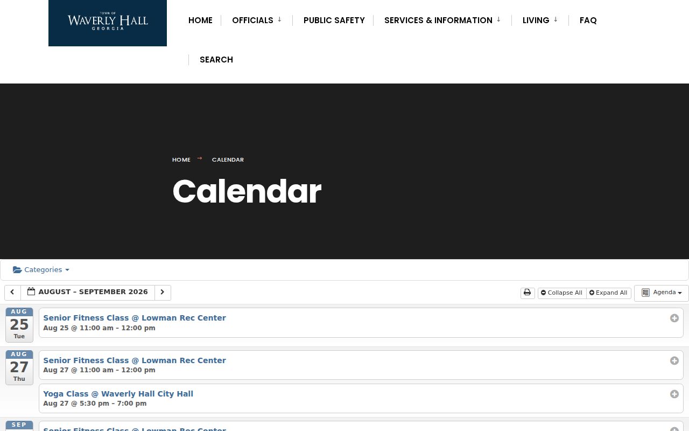
Task: Open the Aug 27 Senior Fitness Class event
Action: [135, 360]
